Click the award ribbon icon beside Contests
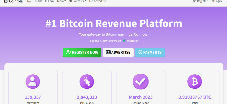The image size is (227, 104). pyautogui.click(x=71, y=1)
